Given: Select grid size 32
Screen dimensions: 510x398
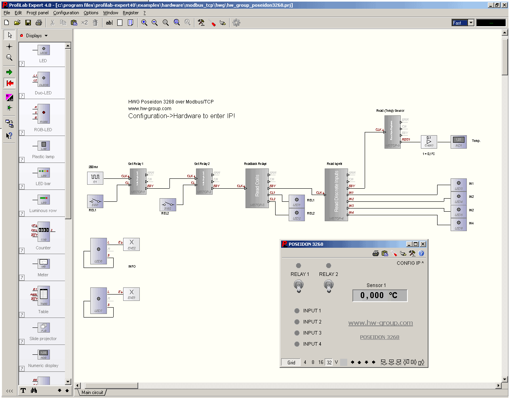Looking at the screenshot, I should click(x=329, y=362).
